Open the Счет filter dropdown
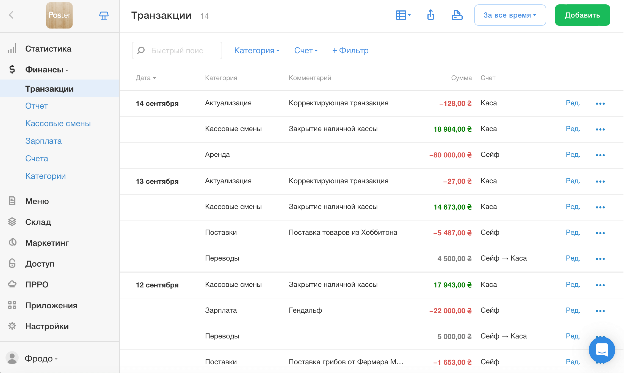 [306, 50]
